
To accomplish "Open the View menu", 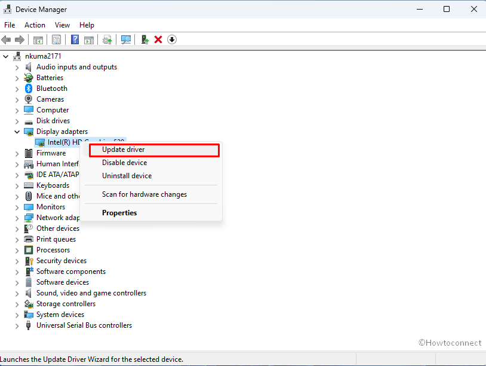I will 62,25.
